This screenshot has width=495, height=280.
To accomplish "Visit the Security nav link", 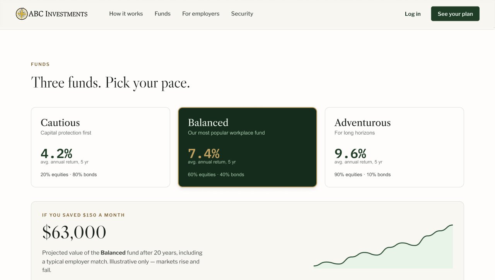I will [242, 13].
